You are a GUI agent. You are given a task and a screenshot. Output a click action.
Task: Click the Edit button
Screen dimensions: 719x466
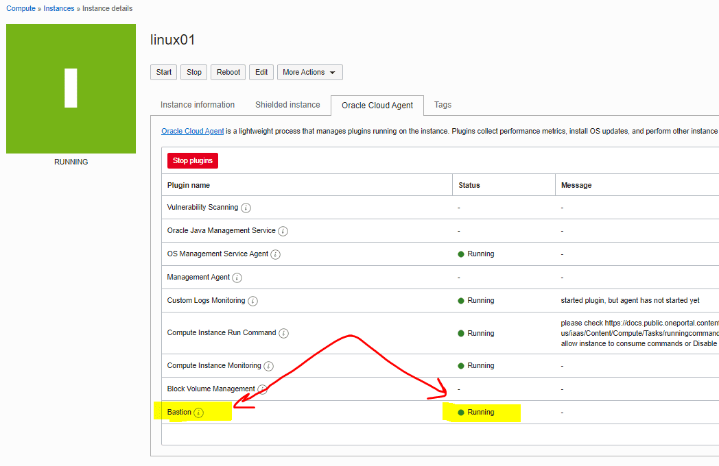click(261, 73)
